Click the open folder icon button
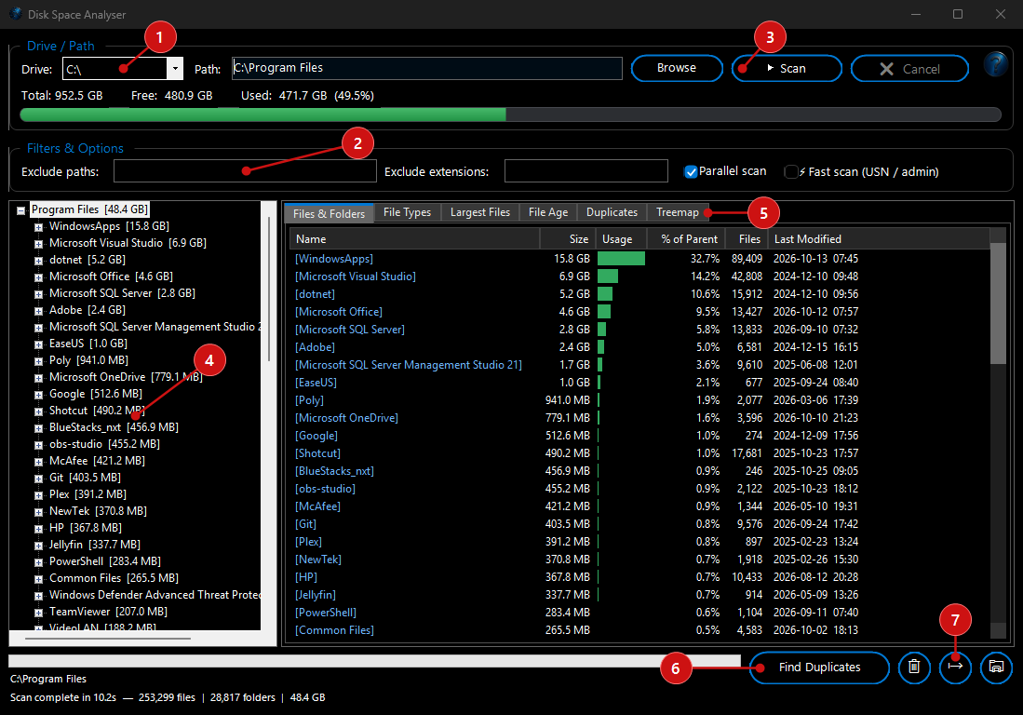 tap(996, 668)
